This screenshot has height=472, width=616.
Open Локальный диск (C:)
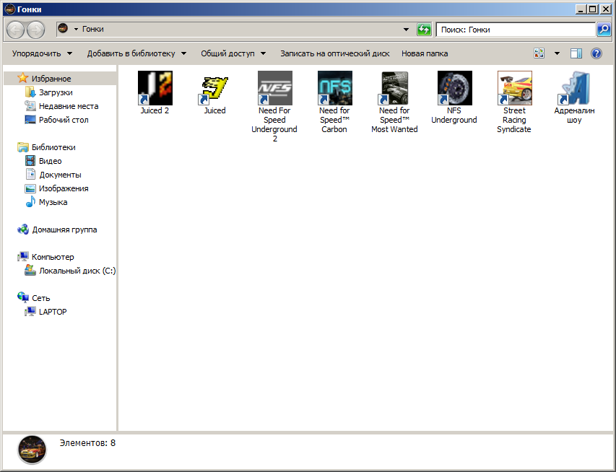click(77, 271)
